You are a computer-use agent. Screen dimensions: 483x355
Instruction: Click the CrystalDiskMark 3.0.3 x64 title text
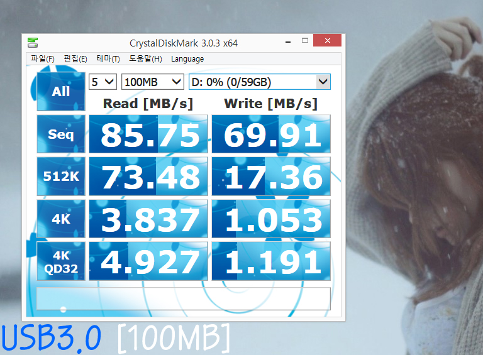pyautogui.click(x=184, y=43)
